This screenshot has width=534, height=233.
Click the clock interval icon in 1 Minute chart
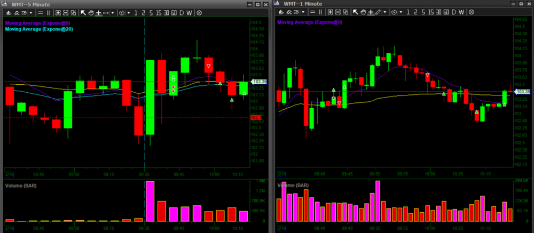[394, 12]
